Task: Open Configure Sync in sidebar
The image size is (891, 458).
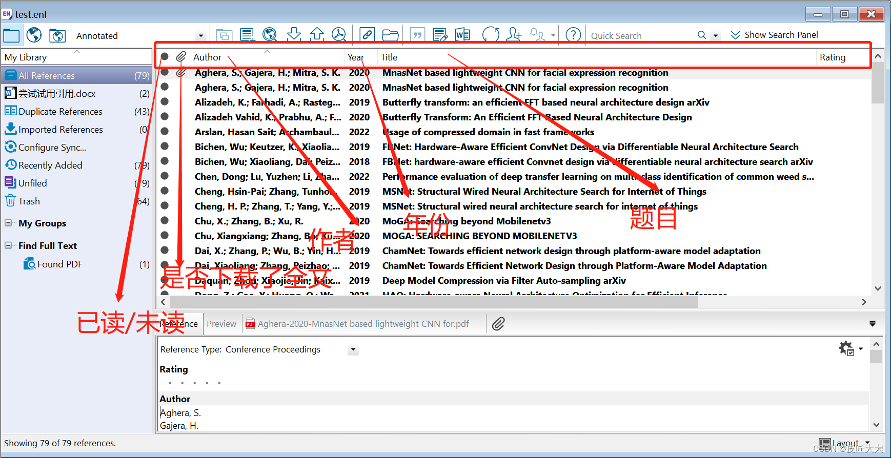Action: pos(77,147)
